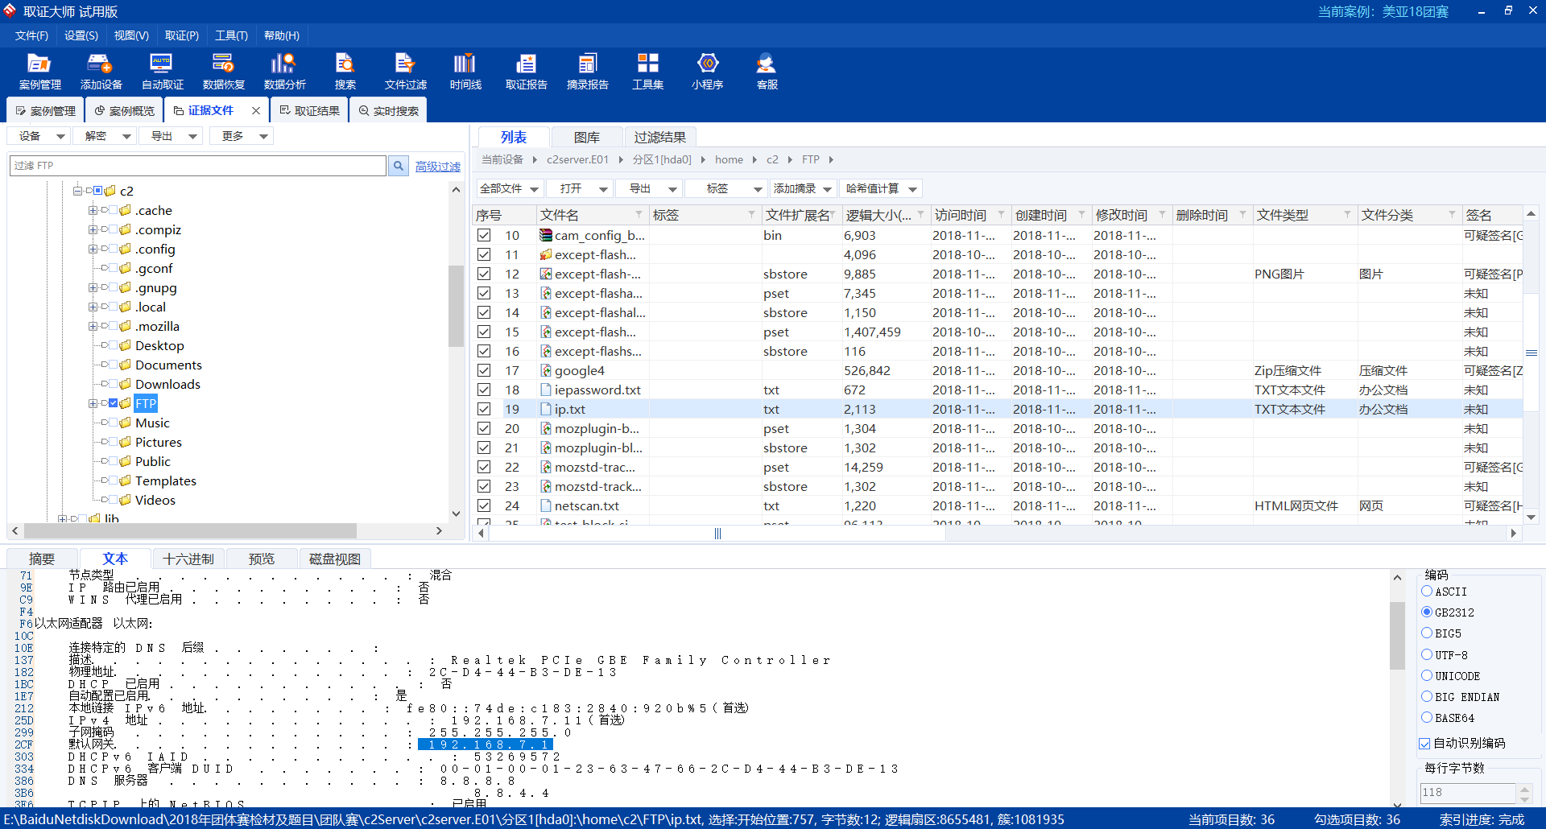Open the 取证报告 forensic report icon
This screenshot has width=1546, height=829.
point(526,71)
